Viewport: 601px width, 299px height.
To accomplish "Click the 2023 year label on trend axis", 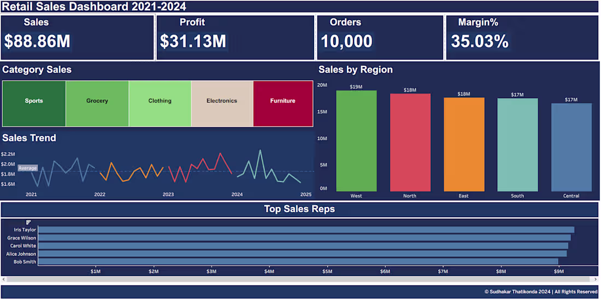I will pyautogui.click(x=168, y=194).
